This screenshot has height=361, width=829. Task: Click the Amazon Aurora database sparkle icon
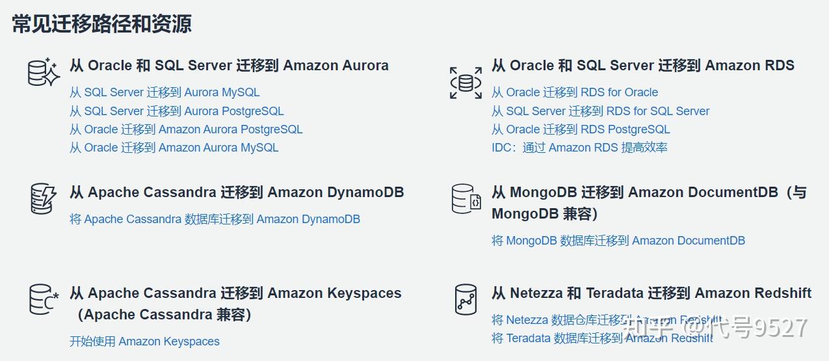pos(44,72)
